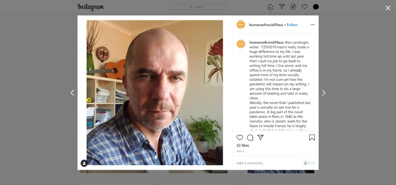Viewport: 396px width, 185px height.
Task: Click the comment speech bubble icon
Action: click(250, 138)
